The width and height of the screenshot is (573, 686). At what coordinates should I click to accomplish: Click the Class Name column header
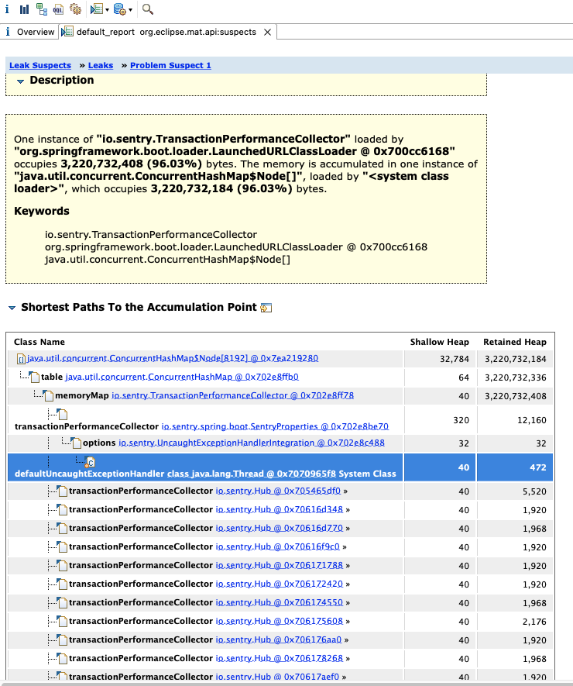pyautogui.click(x=39, y=342)
